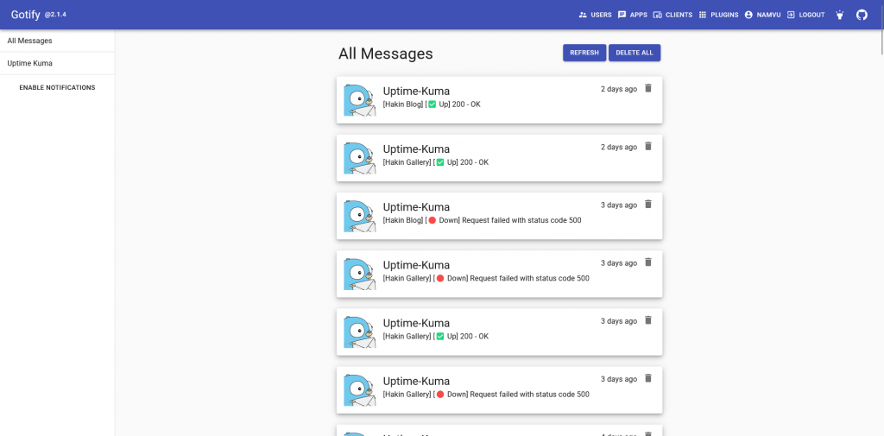Open the Users page
This screenshot has width=884, height=436.
point(596,16)
